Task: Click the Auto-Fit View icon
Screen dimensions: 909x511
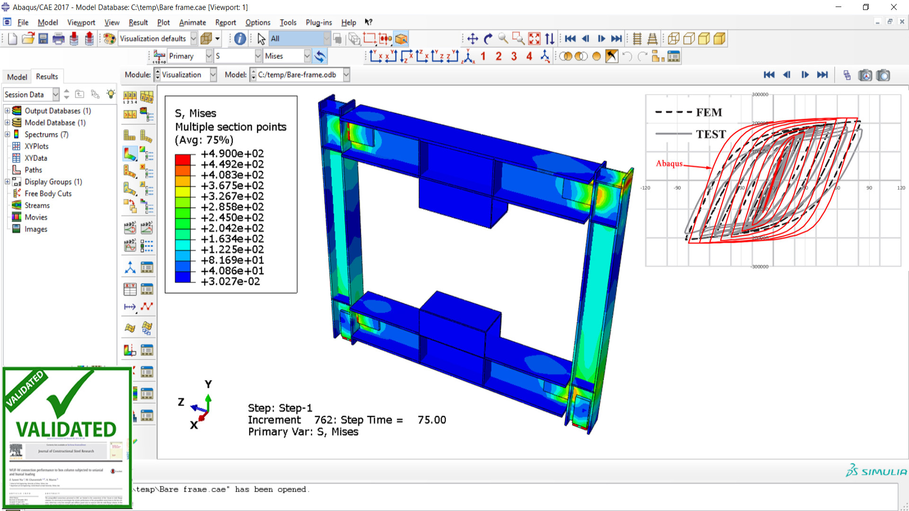Action: [x=534, y=39]
